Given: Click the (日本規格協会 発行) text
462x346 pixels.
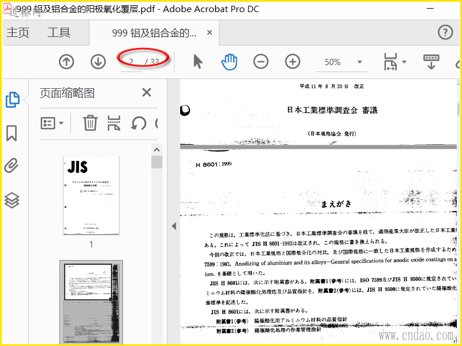Looking at the screenshot, I should pos(332,134).
